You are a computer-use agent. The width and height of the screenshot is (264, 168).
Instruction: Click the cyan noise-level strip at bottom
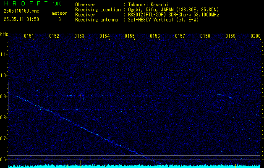134,166
